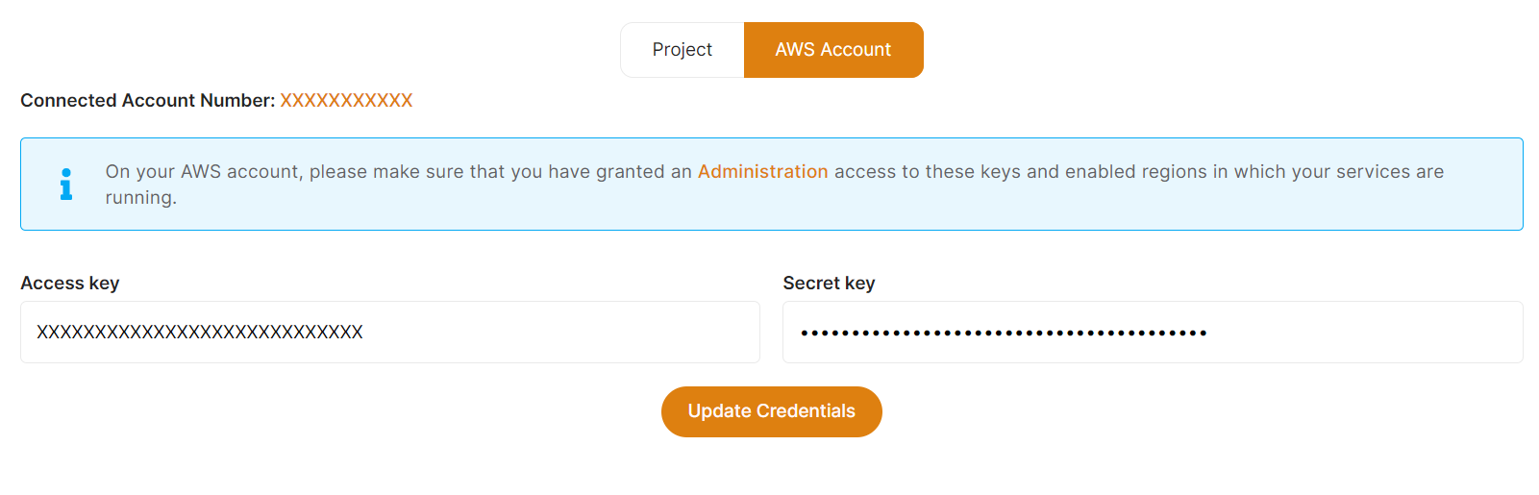Click the Connected Account Number label

(147, 101)
